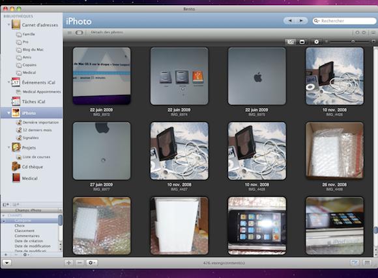The height and width of the screenshot is (278, 378).
Task: Select the Choix field
Action: (20, 225)
